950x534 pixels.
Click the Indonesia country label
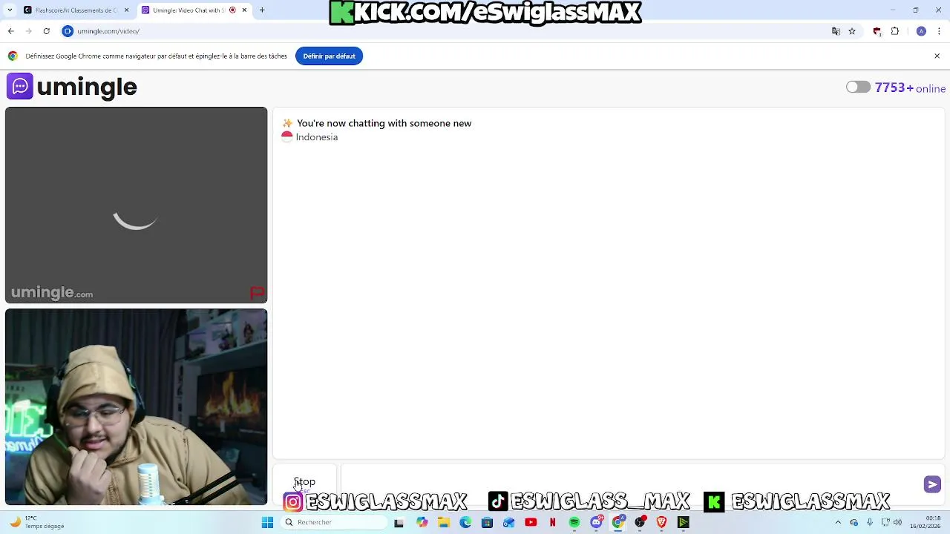click(317, 137)
